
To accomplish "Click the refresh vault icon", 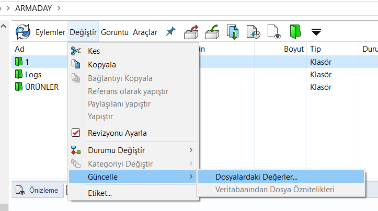I will (22, 32).
